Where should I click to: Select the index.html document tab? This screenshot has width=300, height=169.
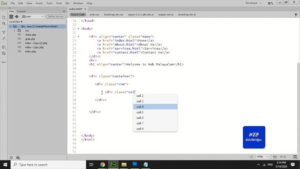[x=76, y=9]
